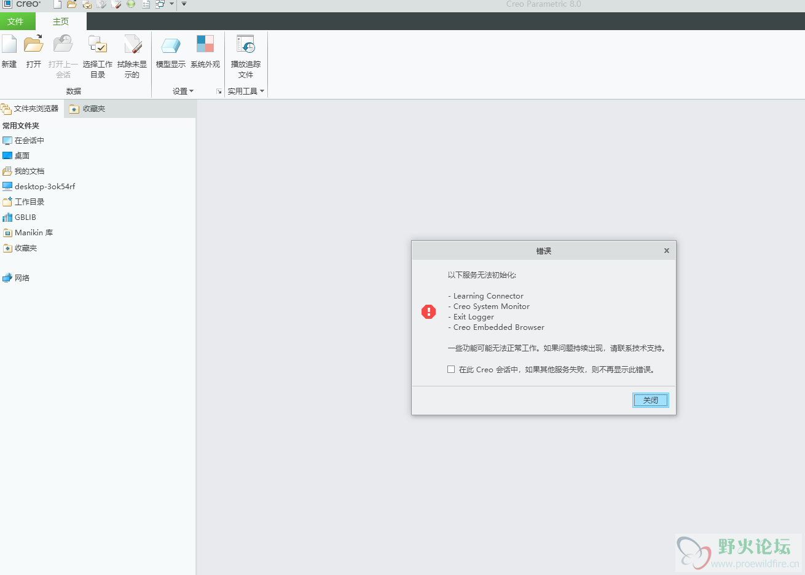
Task: Switch to Favorites (收藏夹) navigator tab
Action: pos(87,109)
